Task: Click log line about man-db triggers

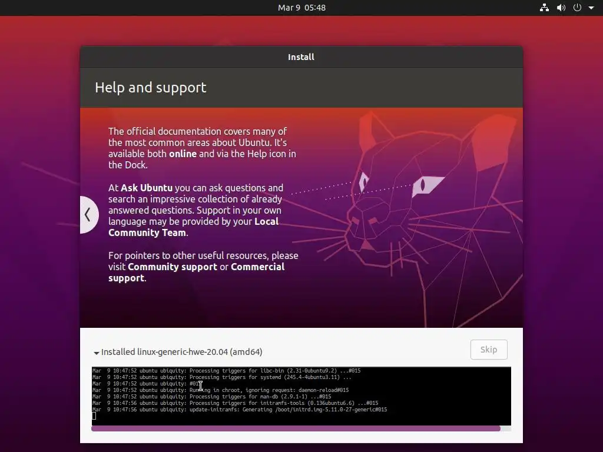Action: click(211, 397)
